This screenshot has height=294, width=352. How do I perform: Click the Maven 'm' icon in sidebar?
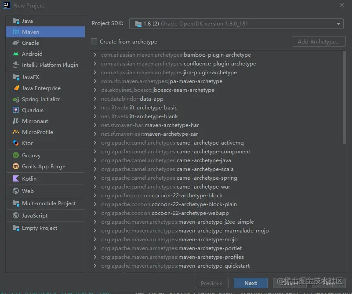pyautogui.click(x=16, y=32)
